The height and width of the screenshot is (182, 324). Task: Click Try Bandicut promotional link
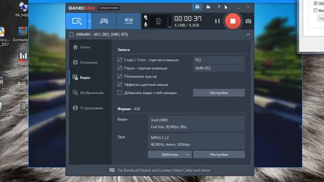tap(164, 170)
